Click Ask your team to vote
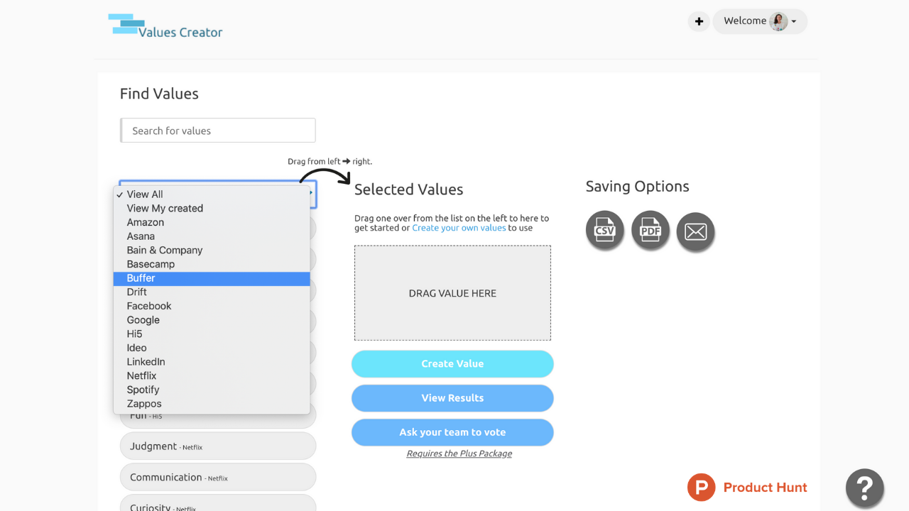909x511 pixels. coord(452,432)
